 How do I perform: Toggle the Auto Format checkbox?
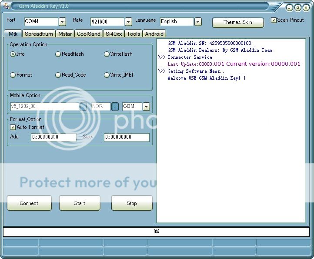click(x=13, y=127)
